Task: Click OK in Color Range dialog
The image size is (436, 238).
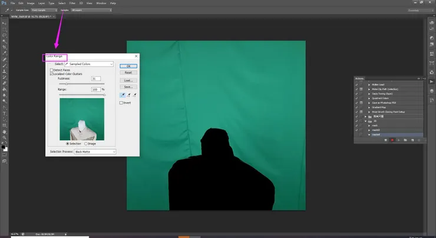Action: [128, 66]
